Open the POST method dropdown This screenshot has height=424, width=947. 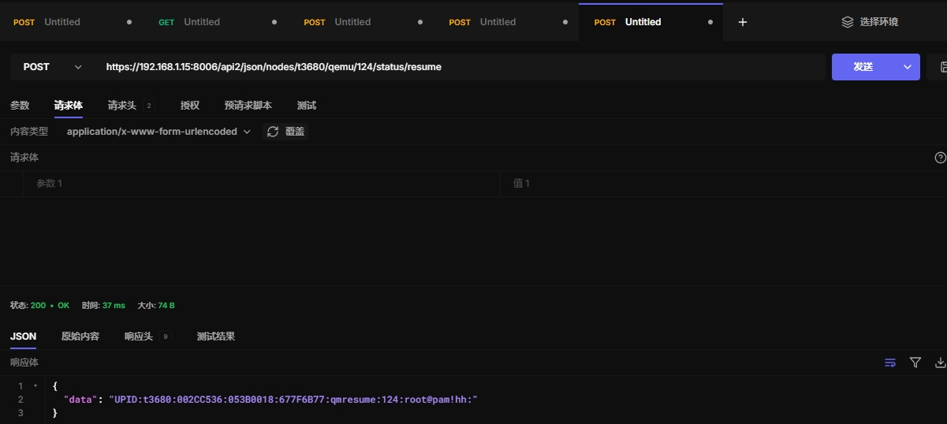click(x=52, y=67)
